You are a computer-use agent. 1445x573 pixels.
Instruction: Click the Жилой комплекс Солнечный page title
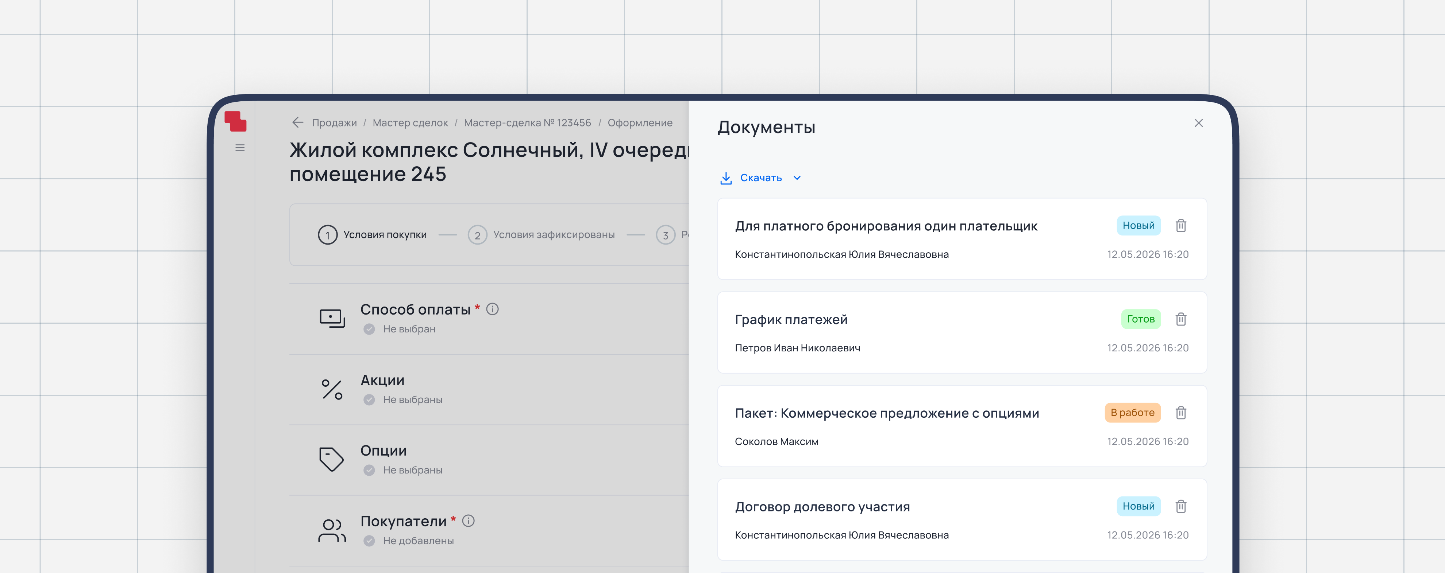(489, 162)
